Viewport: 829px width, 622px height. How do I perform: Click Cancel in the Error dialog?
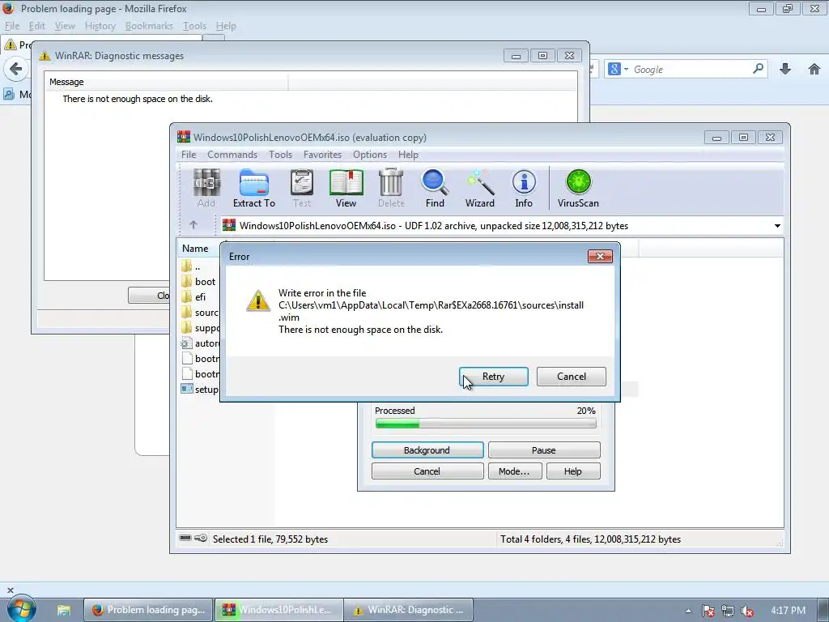571,377
